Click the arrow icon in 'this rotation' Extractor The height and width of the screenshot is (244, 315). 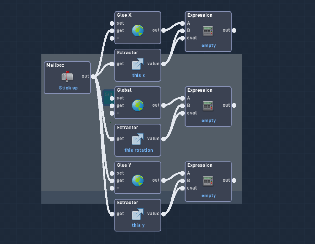point(138,139)
